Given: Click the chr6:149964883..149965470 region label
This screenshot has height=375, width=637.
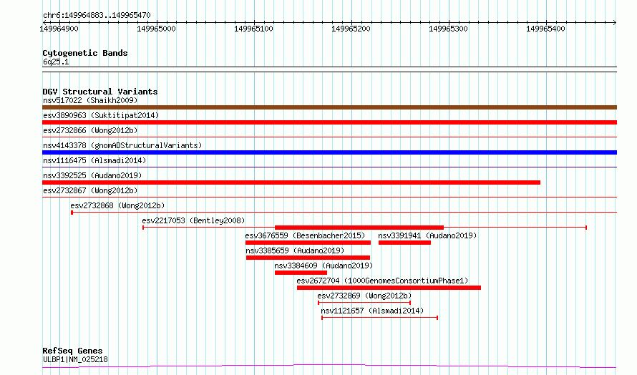Looking at the screenshot, I should (97, 16).
